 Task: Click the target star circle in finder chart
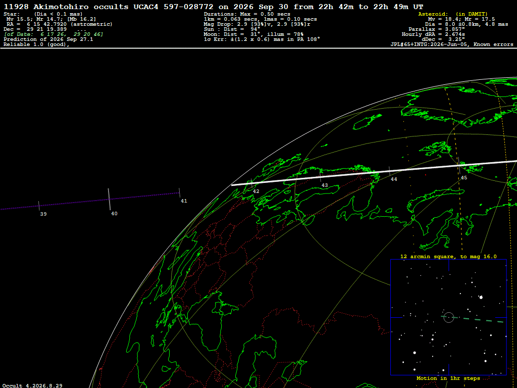(449, 317)
